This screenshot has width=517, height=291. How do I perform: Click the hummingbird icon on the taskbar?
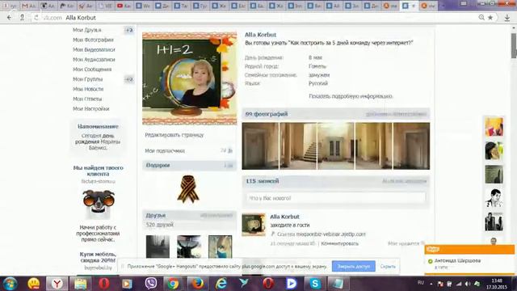pyautogui.click(x=244, y=284)
